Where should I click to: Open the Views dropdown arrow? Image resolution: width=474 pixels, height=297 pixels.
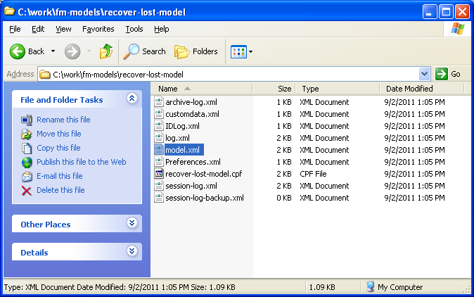coord(250,51)
